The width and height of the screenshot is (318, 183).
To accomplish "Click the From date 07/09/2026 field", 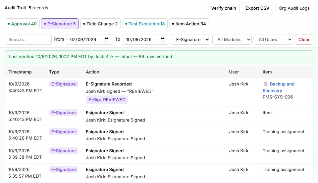I will click(x=90, y=39).
